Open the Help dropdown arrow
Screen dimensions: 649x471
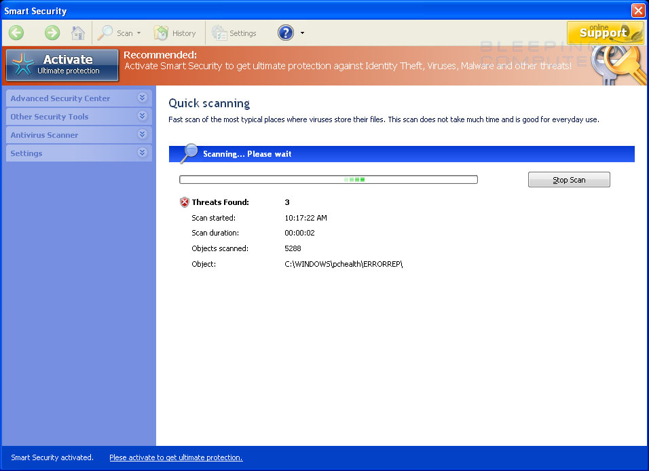click(x=302, y=33)
